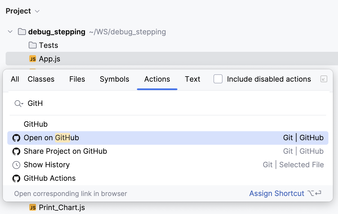This screenshot has height=214, width=338.
Task: Click the GitHub icon beside Open on GitHub
Action: tap(16, 138)
